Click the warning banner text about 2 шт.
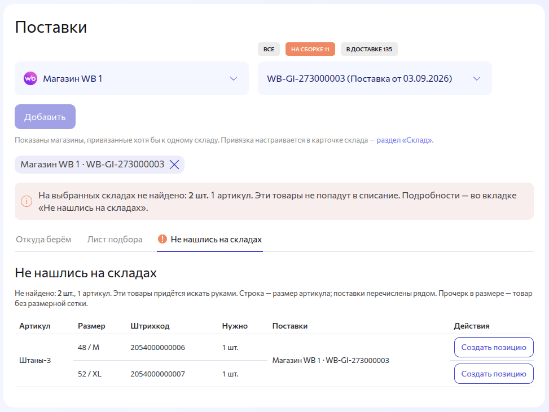The image size is (549, 412). tap(277, 201)
